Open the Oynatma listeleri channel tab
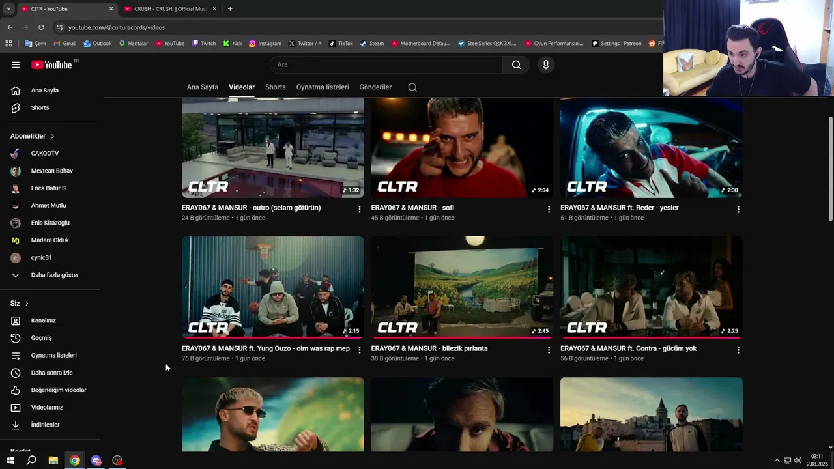Screen dimensions: 834x469 click(x=323, y=87)
